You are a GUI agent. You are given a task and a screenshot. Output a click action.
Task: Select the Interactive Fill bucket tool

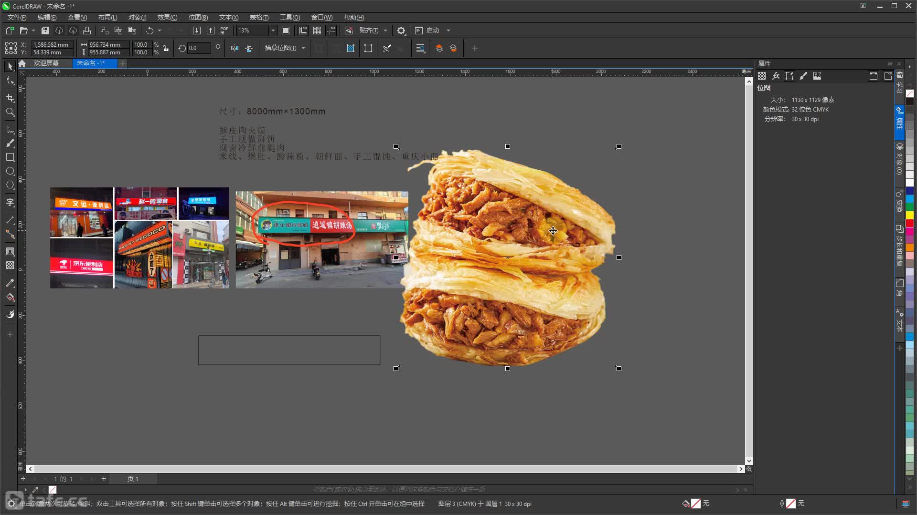10,297
